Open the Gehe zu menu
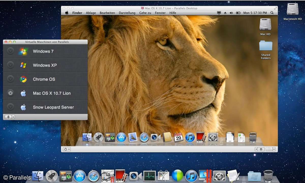The width and height of the screenshot is (305, 183). pyautogui.click(x=145, y=13)
